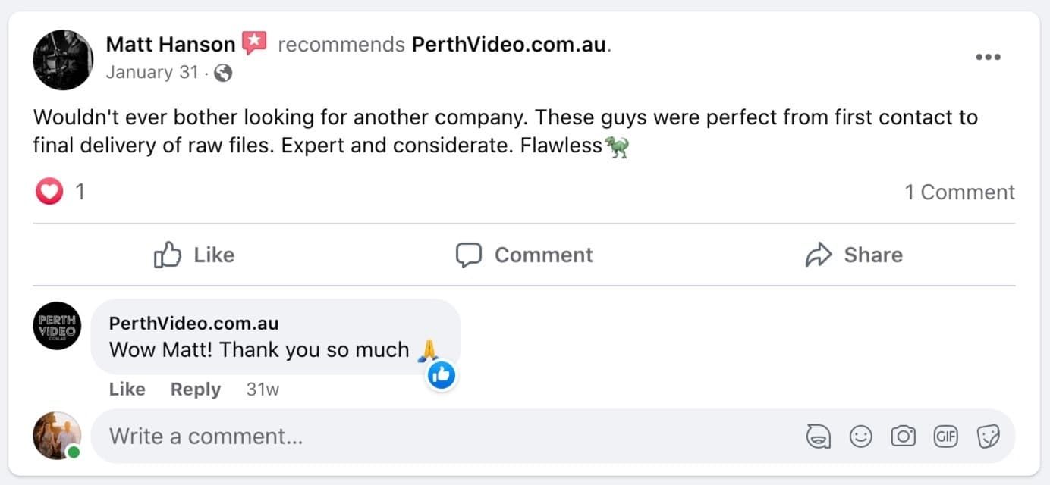Click Matt Hanson's profile picture
This screenshot has height=485, width=1050.
click(63, 60)
